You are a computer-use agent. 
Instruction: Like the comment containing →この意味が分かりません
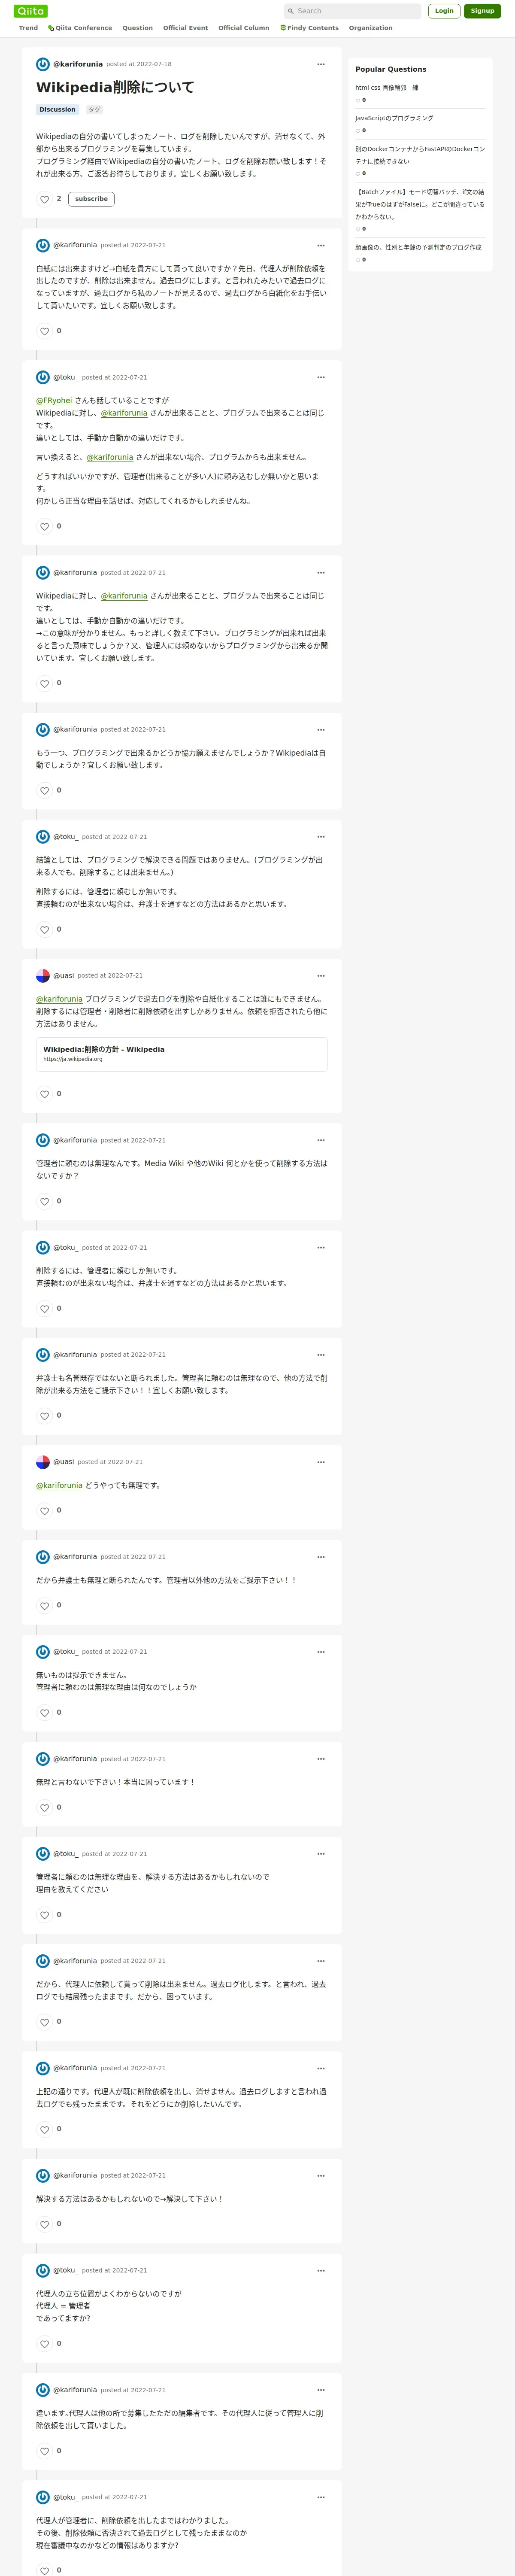point(44,683)
